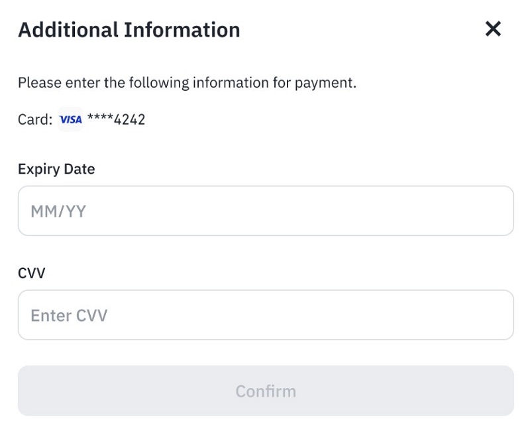Click the Expiry Date label
The width and height of the screenshot is (530, 433).
pos(56,169)
